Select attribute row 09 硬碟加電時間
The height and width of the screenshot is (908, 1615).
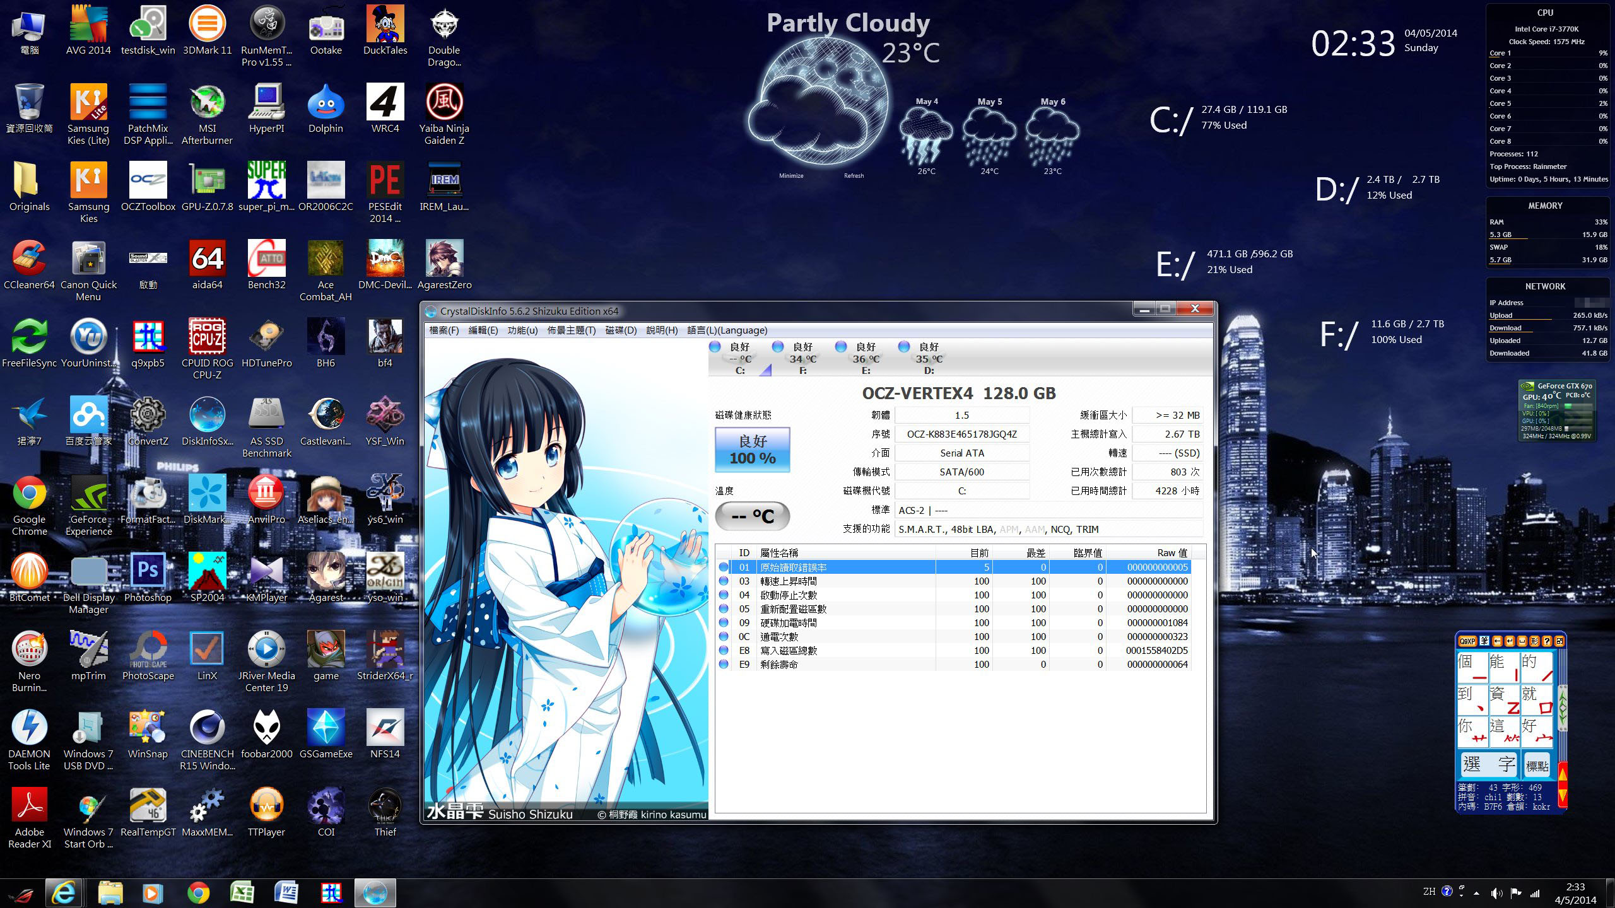[953, 623]
